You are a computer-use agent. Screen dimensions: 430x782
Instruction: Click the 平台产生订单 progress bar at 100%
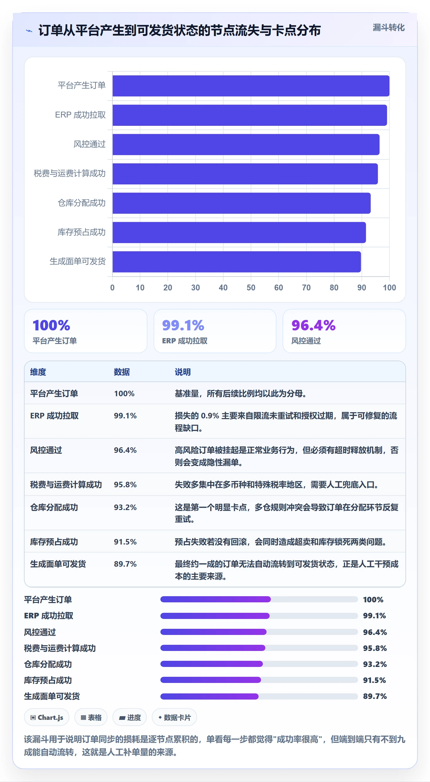[259, 599]
